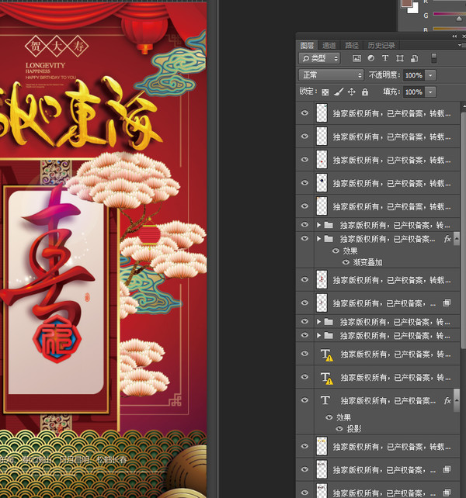
Task: Click the G channel slider handle
Action: pyautogui.click(x=459, y=19)
